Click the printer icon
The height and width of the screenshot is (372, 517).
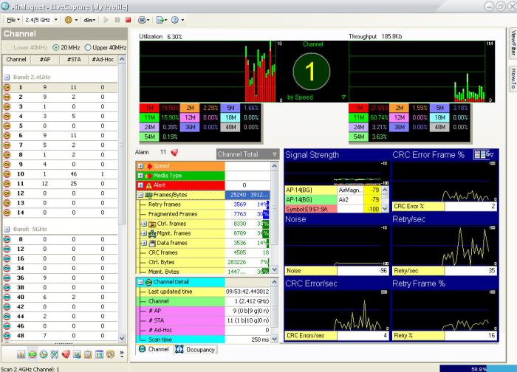(x=142, y=20)
